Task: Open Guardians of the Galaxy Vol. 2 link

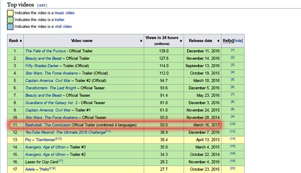Action: click(52, 103)
